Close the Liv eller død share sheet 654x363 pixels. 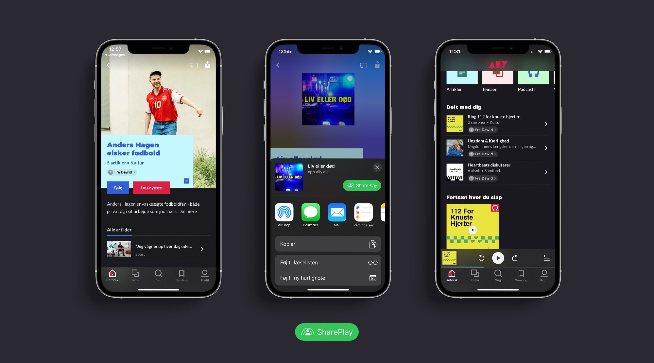coord(376,167)
